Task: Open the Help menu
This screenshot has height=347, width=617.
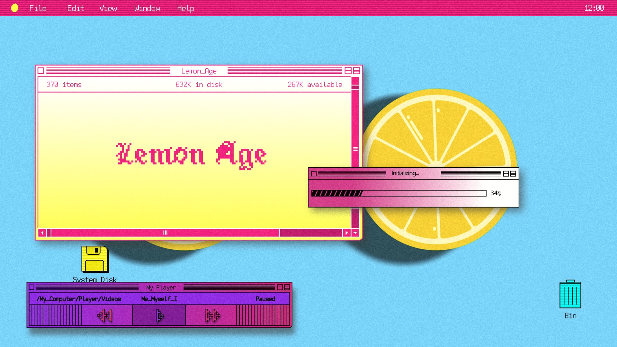Action: (x=185, y=8)
